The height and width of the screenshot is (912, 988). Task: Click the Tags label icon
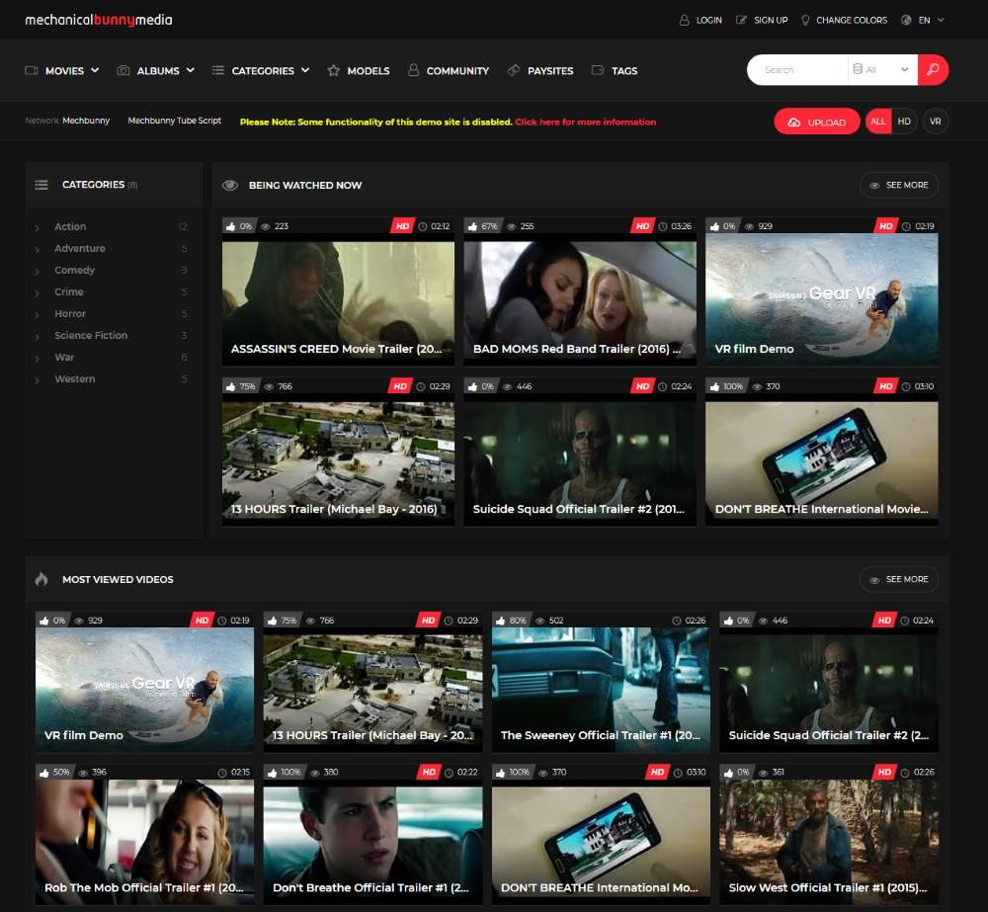click(x=598, y=70)
